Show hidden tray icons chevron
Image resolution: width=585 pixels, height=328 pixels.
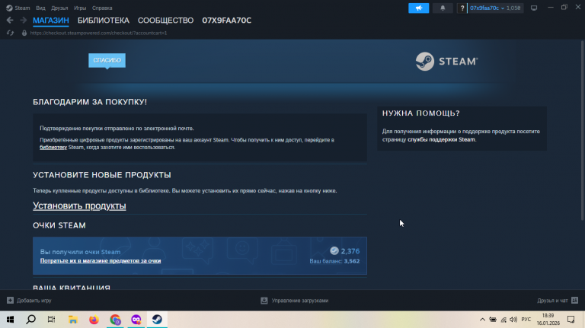click(482, 320)
